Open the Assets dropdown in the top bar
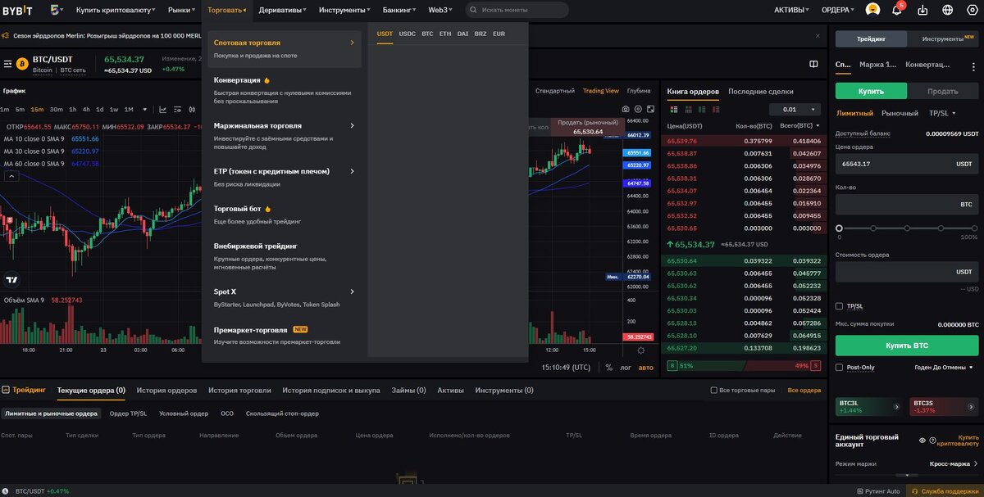Viewport: 984px width, 497px height. (791, 10)
